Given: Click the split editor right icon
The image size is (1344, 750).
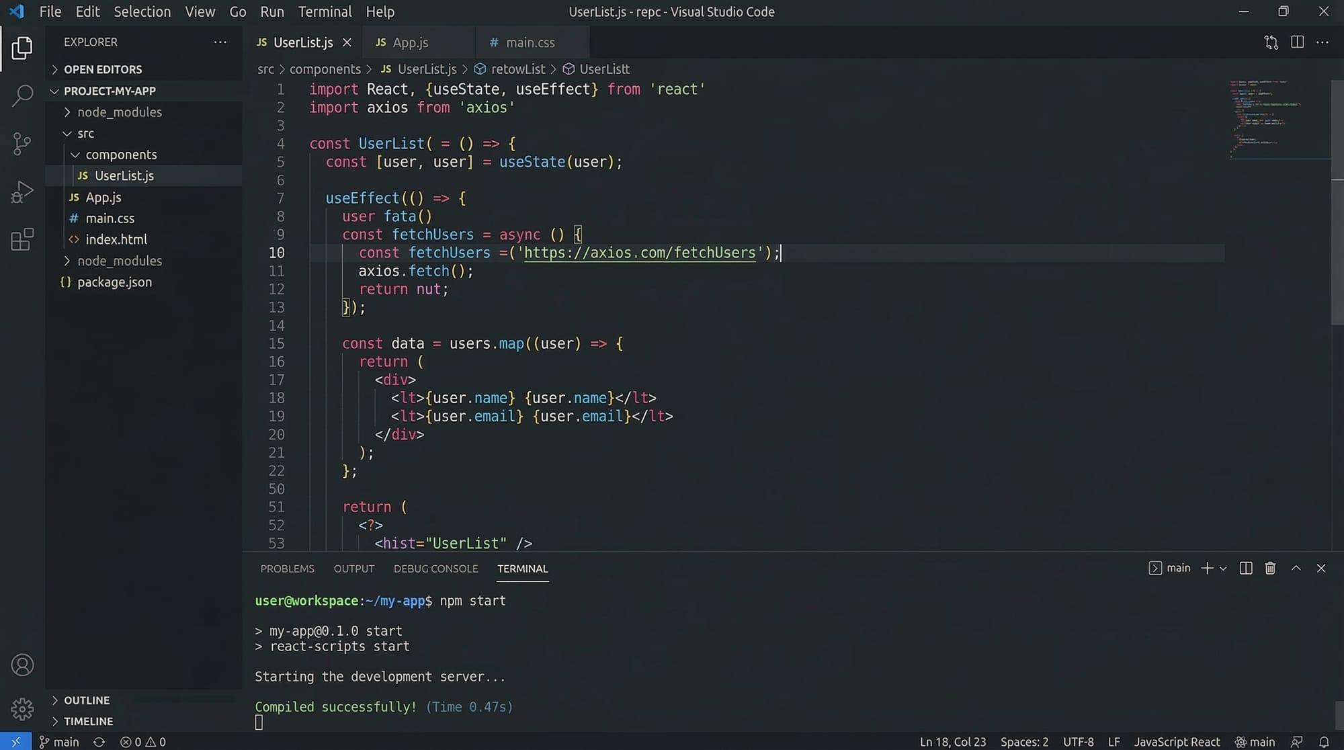Looking at the screenshot, I should tap(1298, 42).
